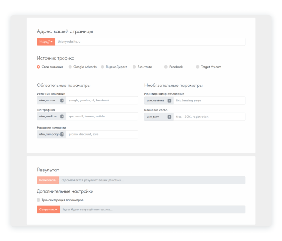This screenshot has height=241, width=282.
Task: Click help icon next to utm_content
Action: [169, 101]
